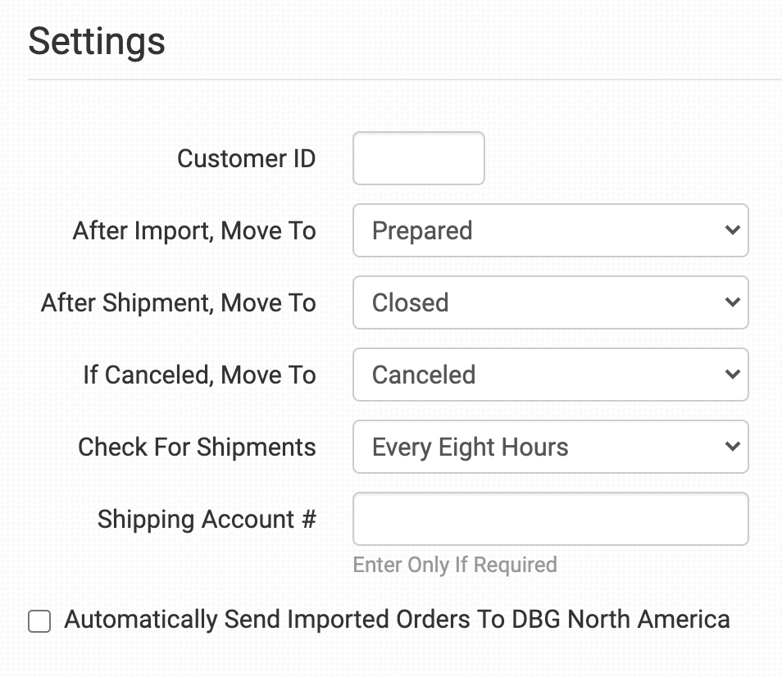Focus the Shipping Account # text field
This screenshot has width=782, height=677.
550,519
